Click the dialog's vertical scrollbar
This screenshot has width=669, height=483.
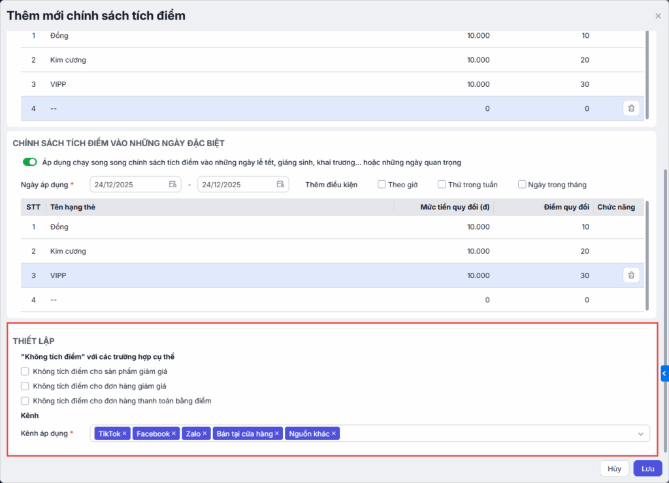point(665,307)
